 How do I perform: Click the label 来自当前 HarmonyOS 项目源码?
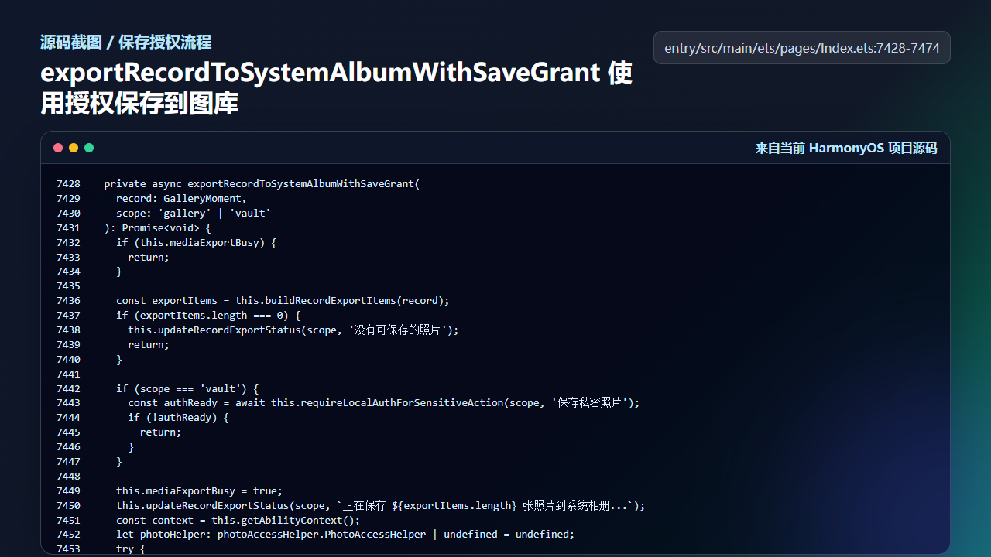(x=846, y=149)
